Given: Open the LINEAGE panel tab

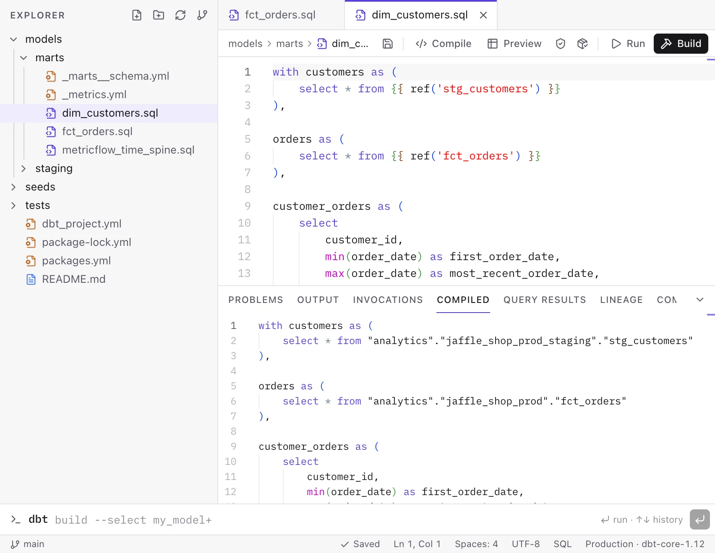Looking at the screenshot, I should (621, 300).
